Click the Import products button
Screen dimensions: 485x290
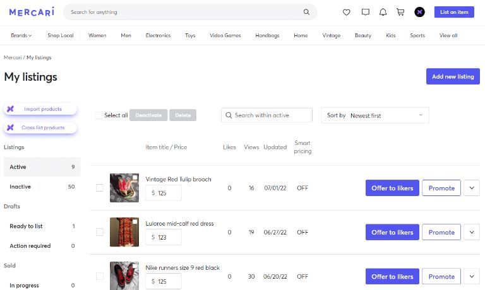[40, 109]
